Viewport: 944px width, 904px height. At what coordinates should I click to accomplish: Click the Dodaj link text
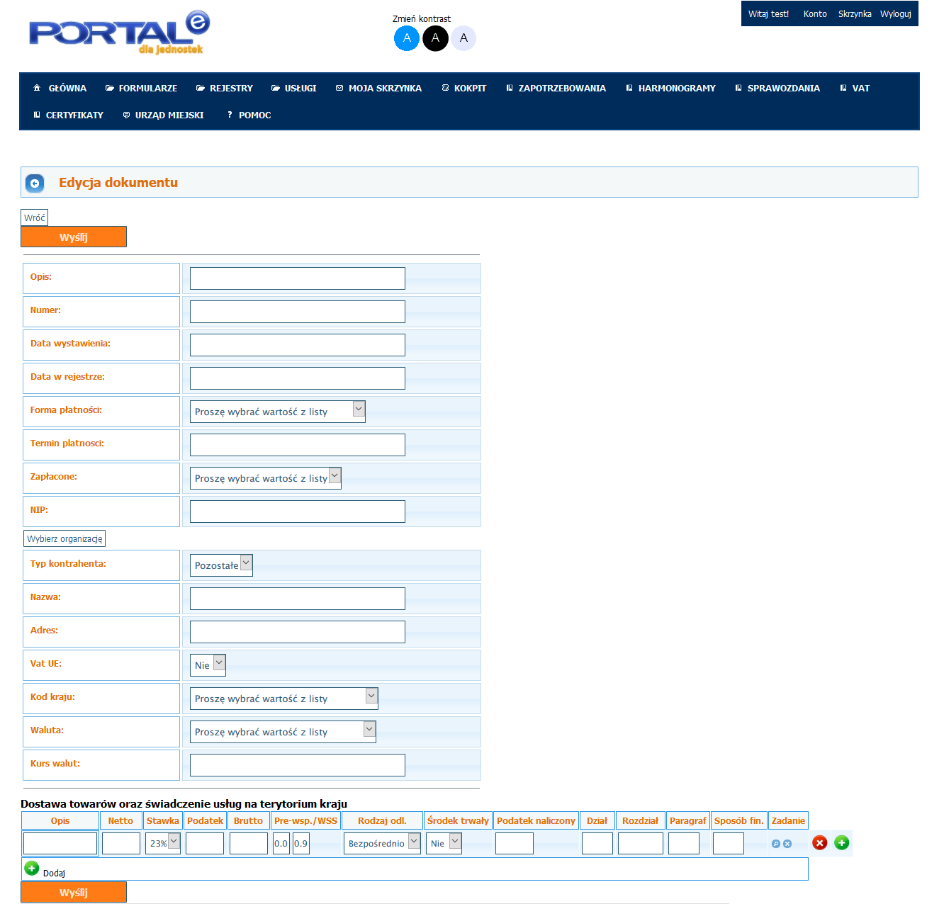(x=54, y=874)
